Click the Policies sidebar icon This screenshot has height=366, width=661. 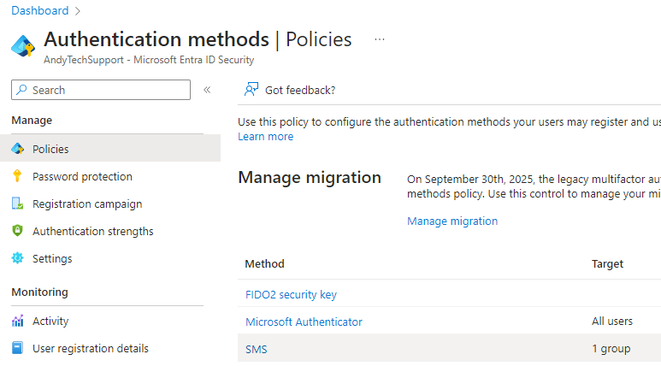click(17, 149)
